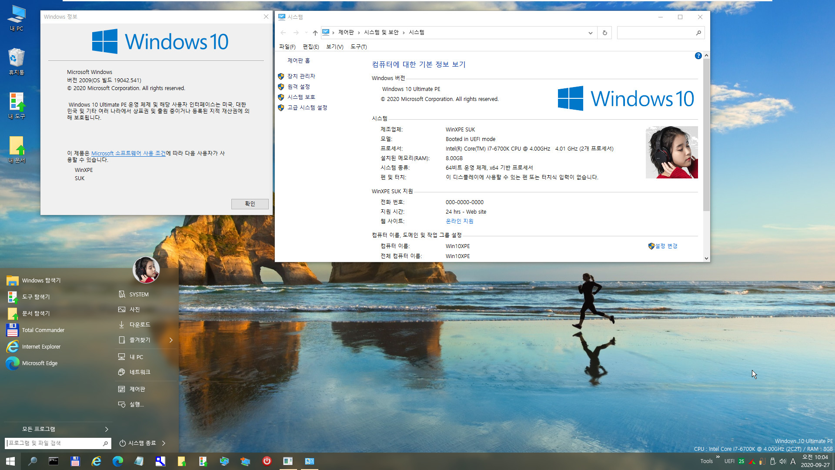Click the blue stair-pattern taskbar icon

tap(160, 461)
